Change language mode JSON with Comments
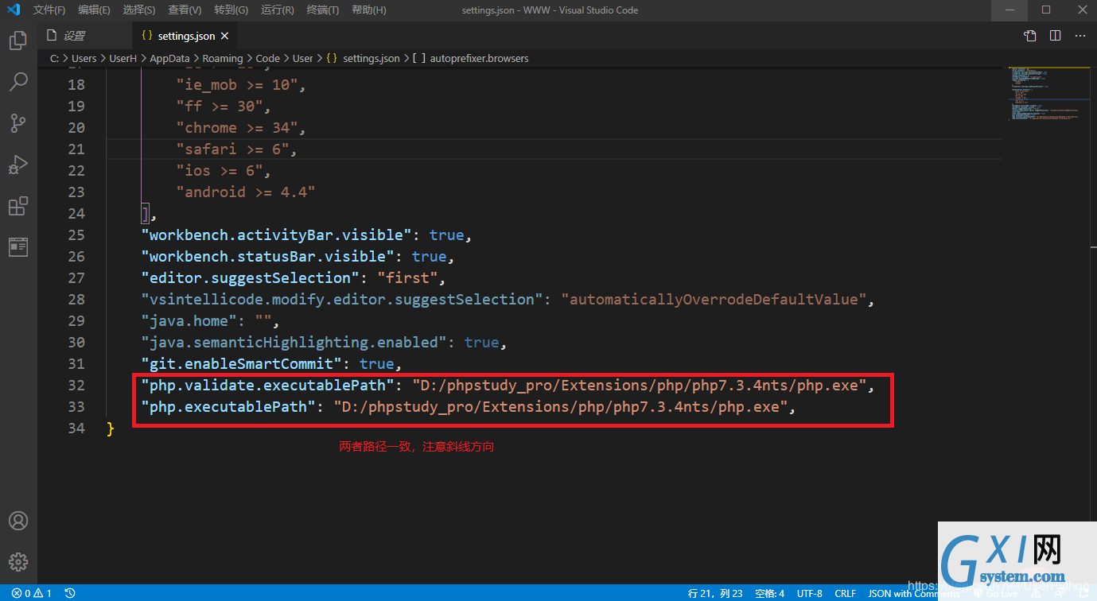Screen dimensions: 1097x601 click(x=914, y=593)
